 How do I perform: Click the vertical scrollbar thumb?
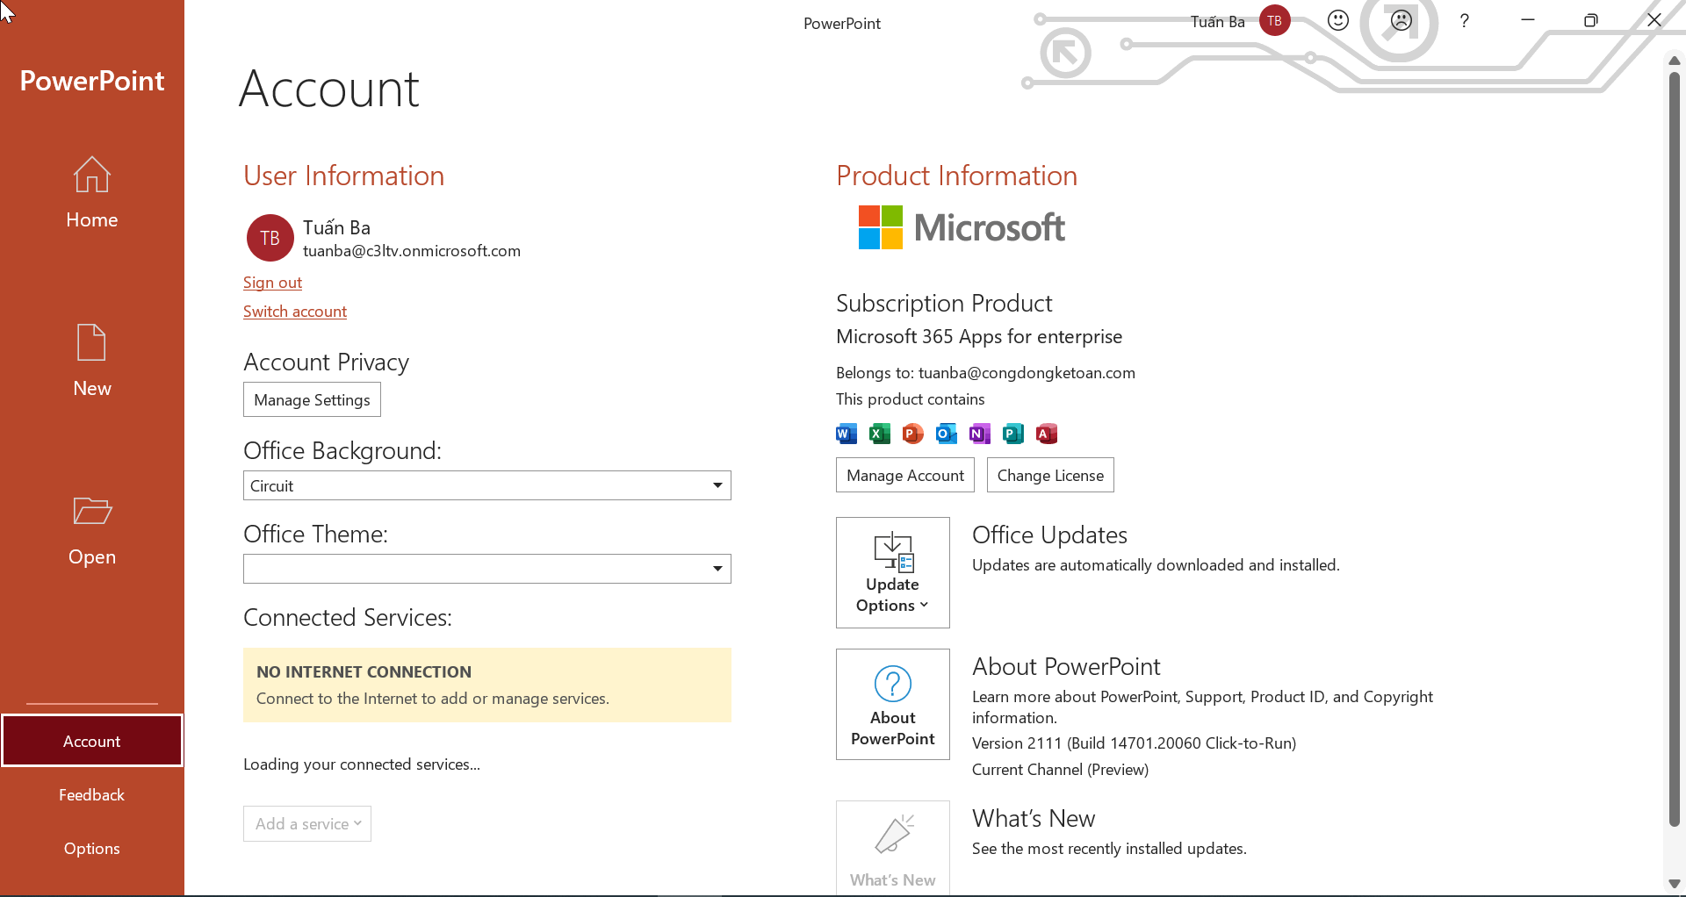pos(1674,448)
